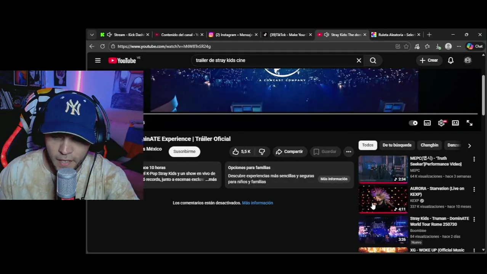This screenshot has height=274, width=487.
Task: Click the browser address bar URL
Action: pos(164,46)
